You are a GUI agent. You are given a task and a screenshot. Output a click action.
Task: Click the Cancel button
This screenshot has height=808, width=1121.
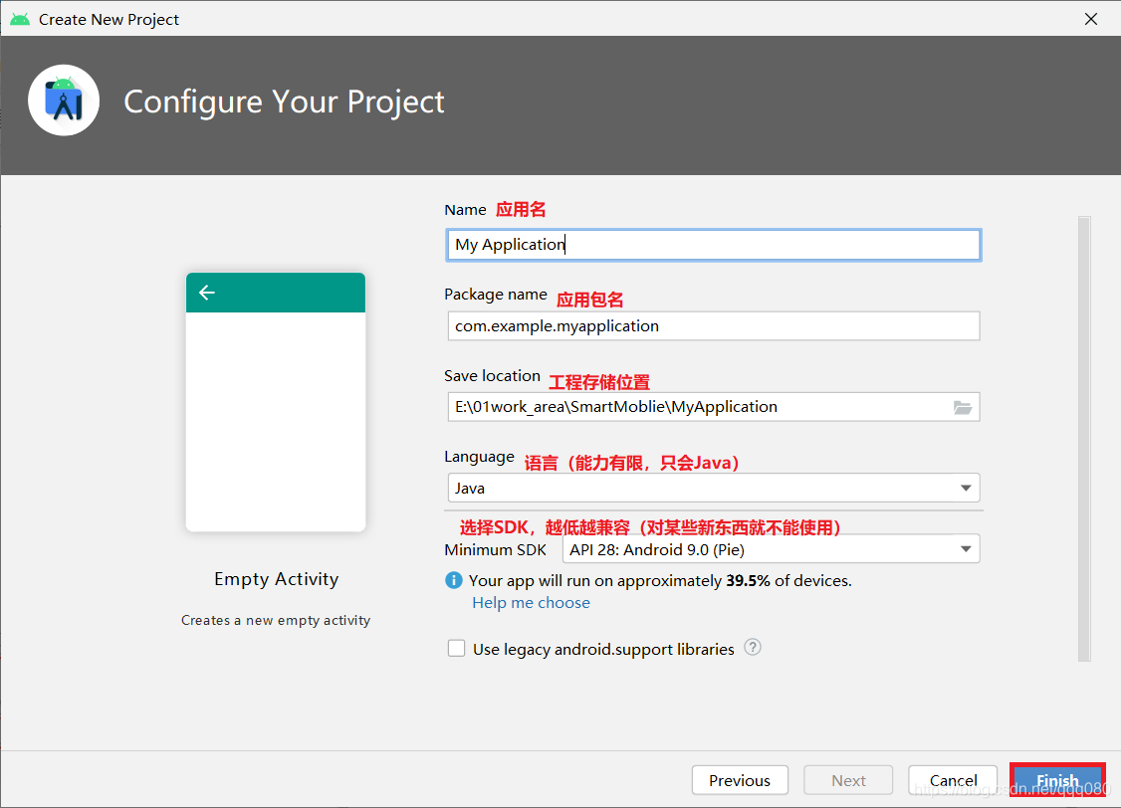pos(953,780)
